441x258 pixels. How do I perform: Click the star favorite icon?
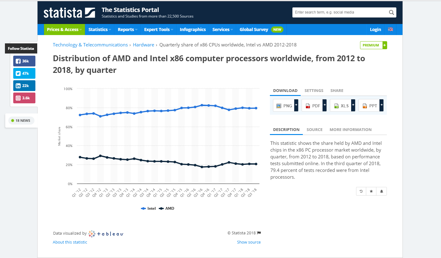(371, 191)
